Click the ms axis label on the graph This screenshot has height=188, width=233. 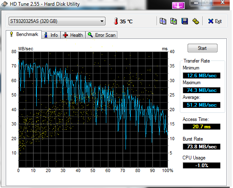[x=165, y=49]
